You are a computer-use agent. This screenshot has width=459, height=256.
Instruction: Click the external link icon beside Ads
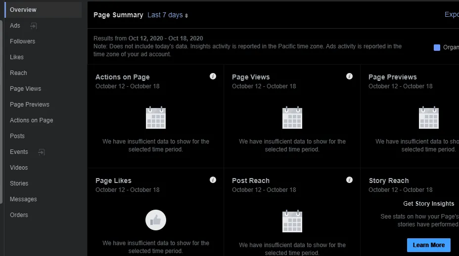tap(33, 26)
